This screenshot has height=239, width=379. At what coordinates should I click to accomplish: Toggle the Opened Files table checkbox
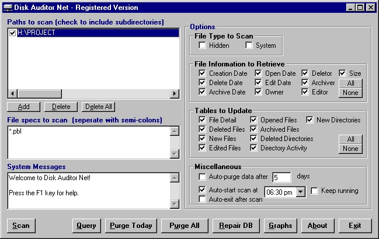point(253,120)
